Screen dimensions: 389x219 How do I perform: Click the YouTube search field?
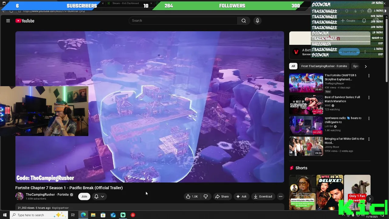click(x=183, y=21)
